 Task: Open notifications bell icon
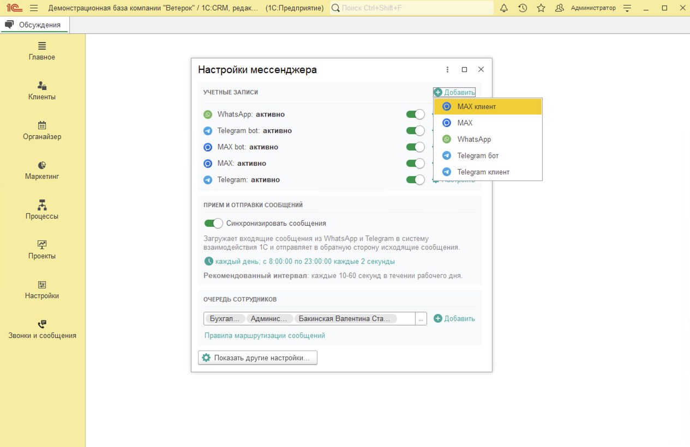coord(504,8)
